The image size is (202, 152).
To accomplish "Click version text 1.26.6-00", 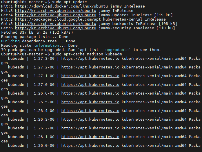I will pos(44,93).
